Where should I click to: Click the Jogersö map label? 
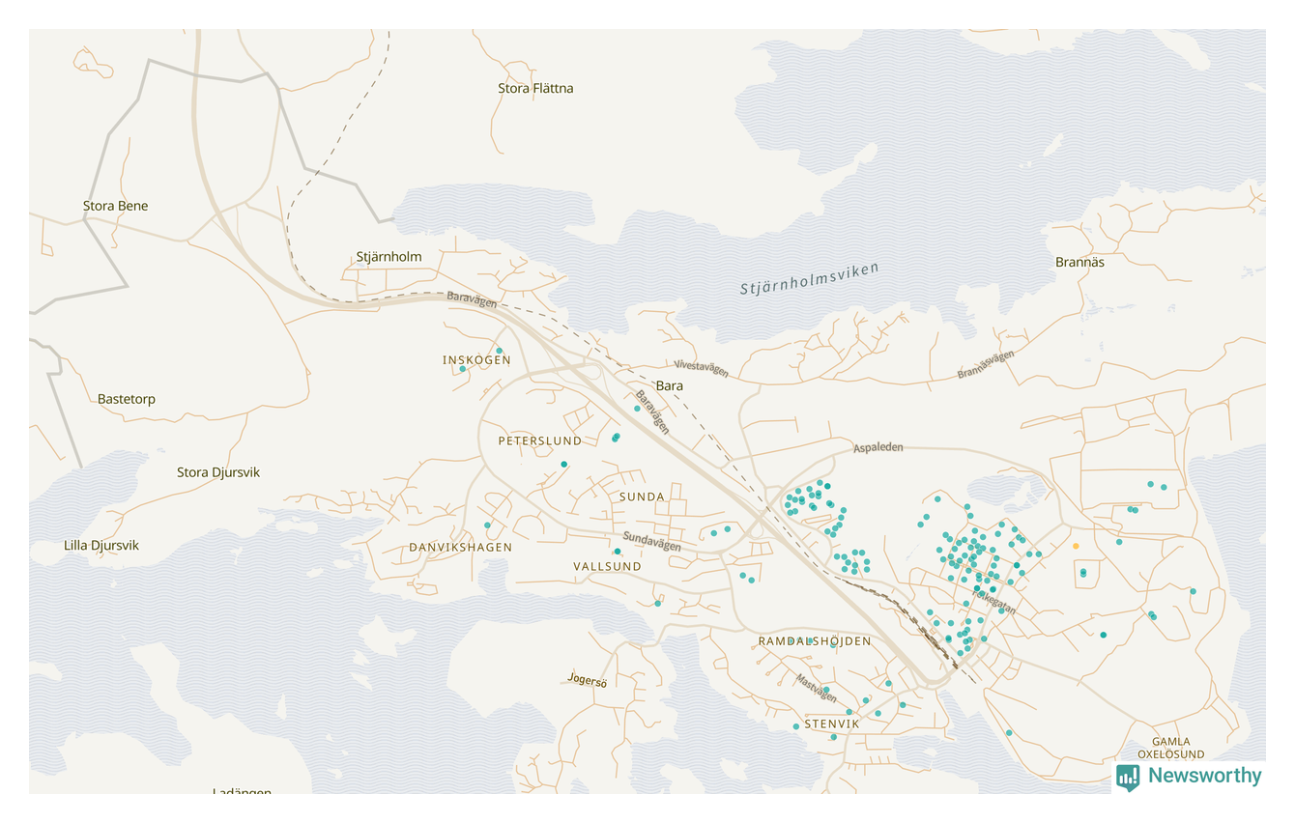(587, 681)
